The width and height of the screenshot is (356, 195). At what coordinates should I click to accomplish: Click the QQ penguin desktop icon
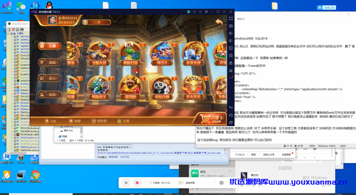coord(49,5)
